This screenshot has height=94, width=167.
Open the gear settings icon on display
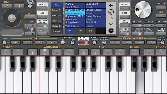click(111, 12)
